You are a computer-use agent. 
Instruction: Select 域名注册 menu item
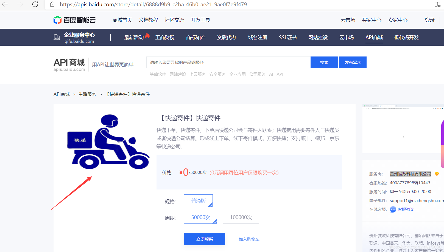coord(258,38)
